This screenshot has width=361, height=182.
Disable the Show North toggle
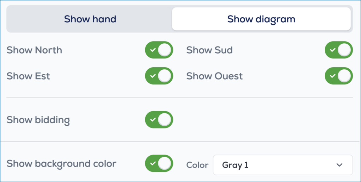[x=159, y=50]
